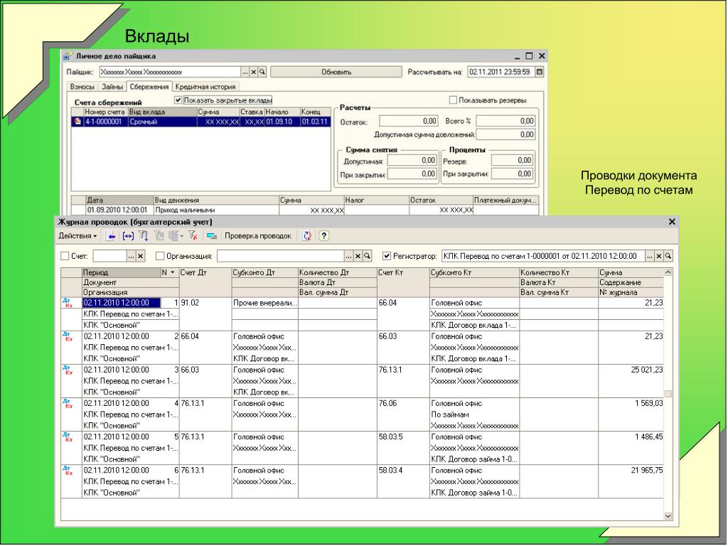The width and height of the screenshot is (728, 546).
Task: Uncheck the Регистратор filter checkbox
Action: point(387,256)
